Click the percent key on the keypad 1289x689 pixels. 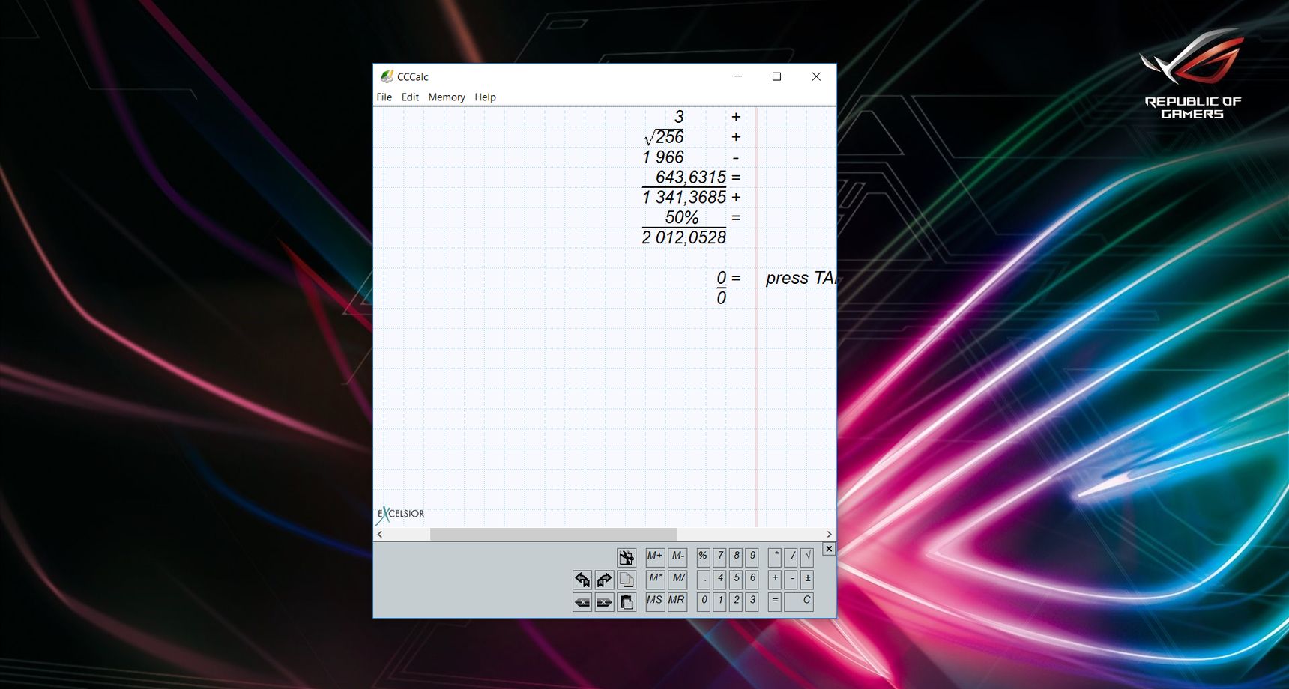[703, 557]
